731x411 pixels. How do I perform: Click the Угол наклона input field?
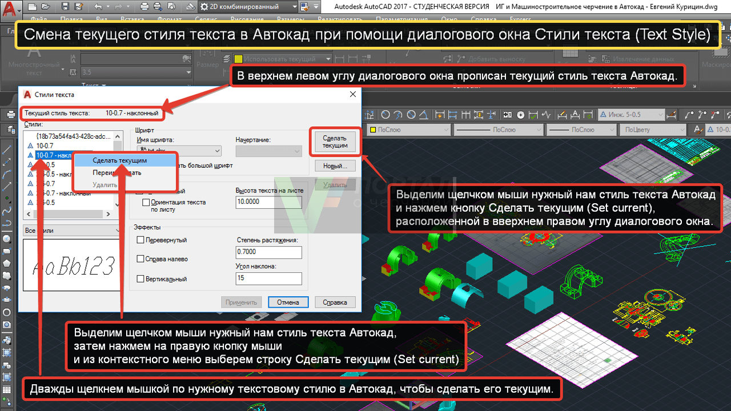tap(268, 279)
